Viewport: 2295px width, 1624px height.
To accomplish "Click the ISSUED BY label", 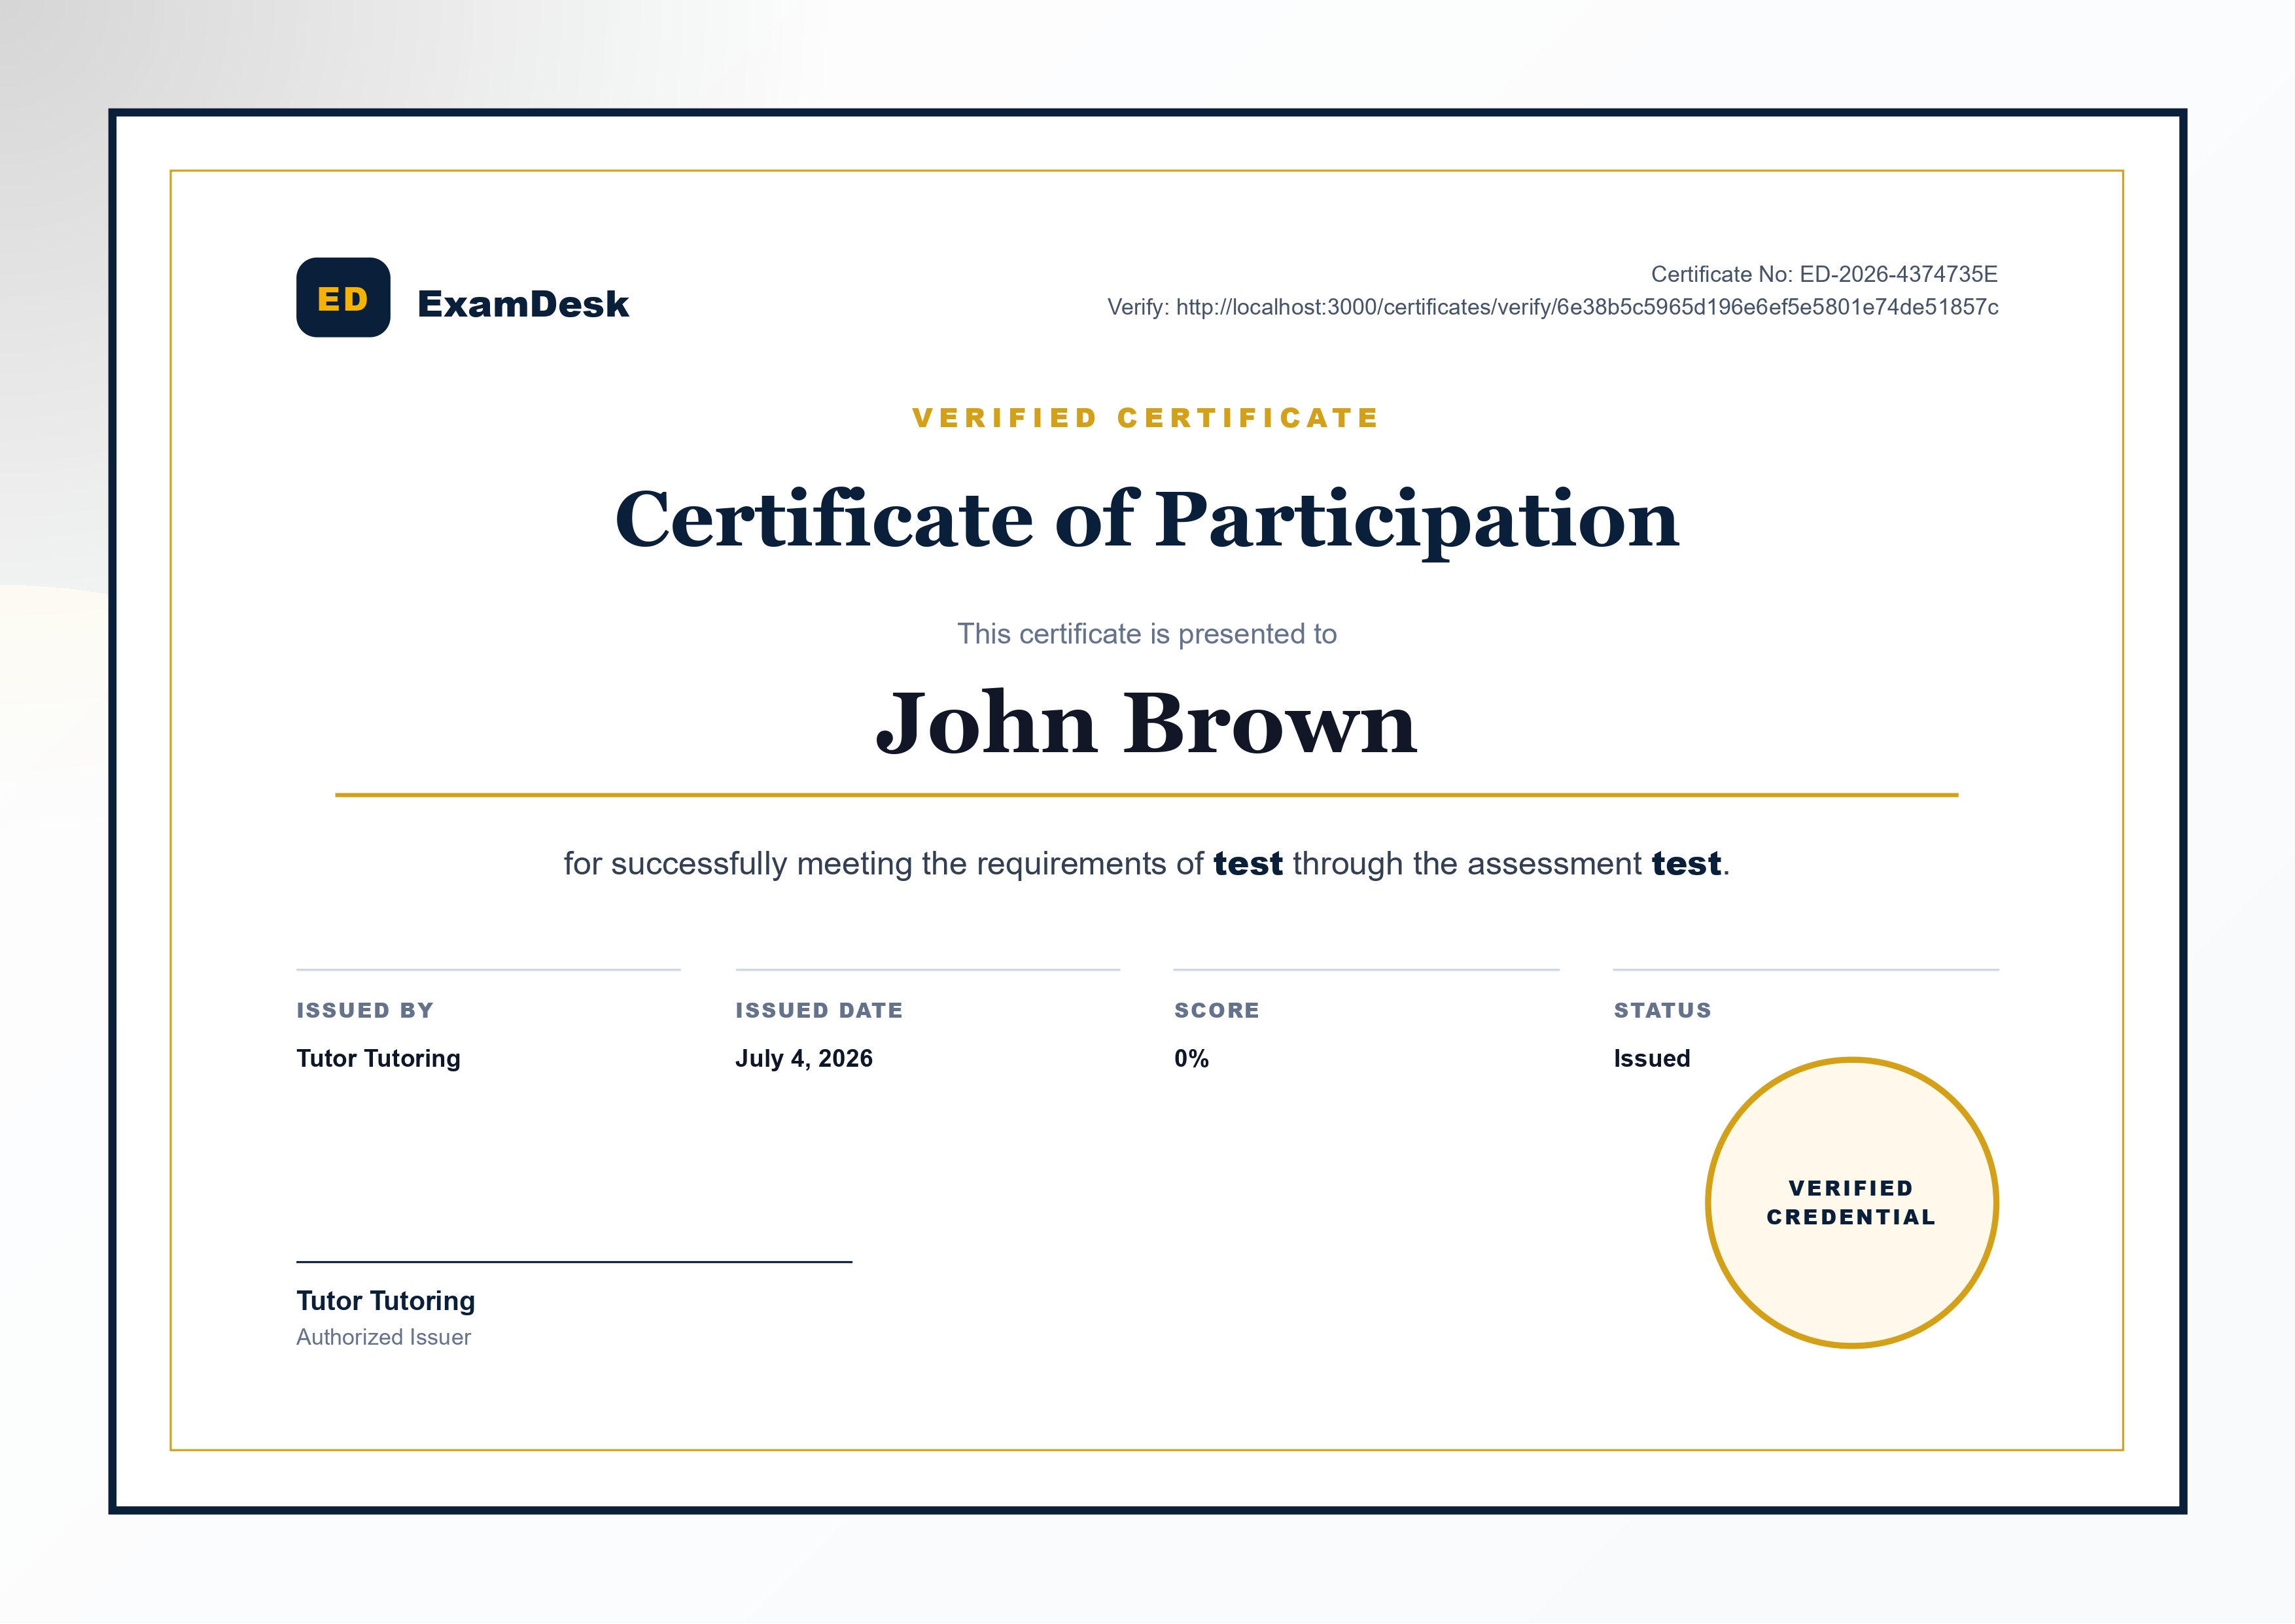I will 365,1010.
